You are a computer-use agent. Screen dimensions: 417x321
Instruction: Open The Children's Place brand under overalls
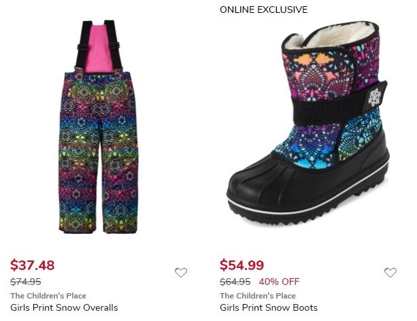[48, 296]
